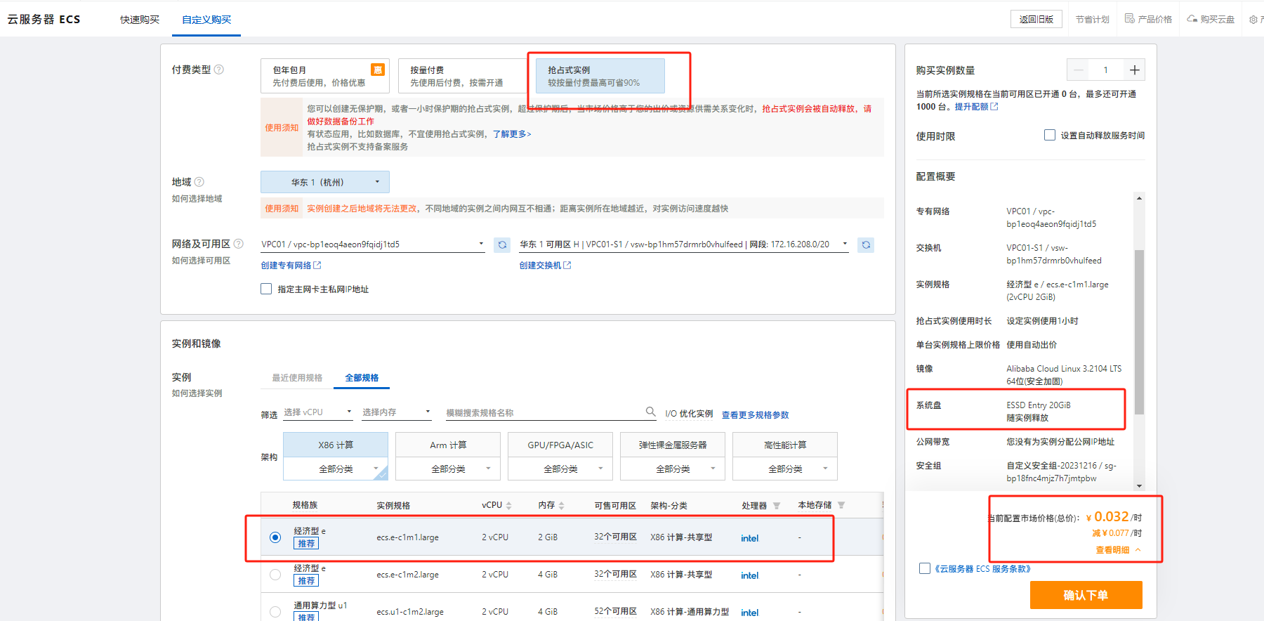Open X86 计算 全部分类 dropdown
The height and width of the screenshot is (621, 1264).
click(336, 469)
